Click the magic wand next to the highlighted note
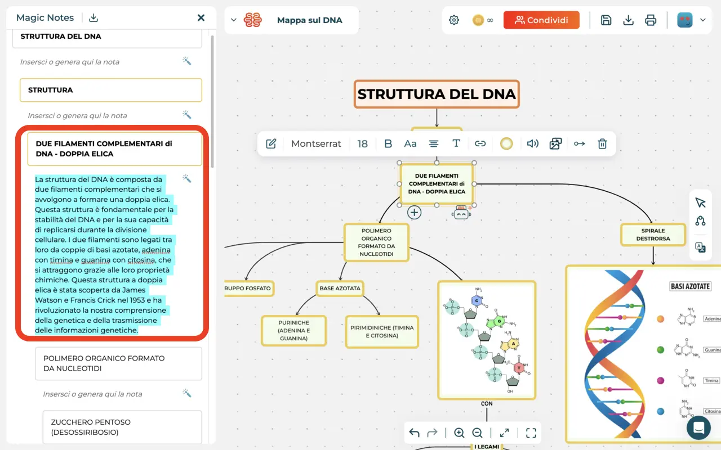Viewport: 721px width, 450px height. coord(187,178)
